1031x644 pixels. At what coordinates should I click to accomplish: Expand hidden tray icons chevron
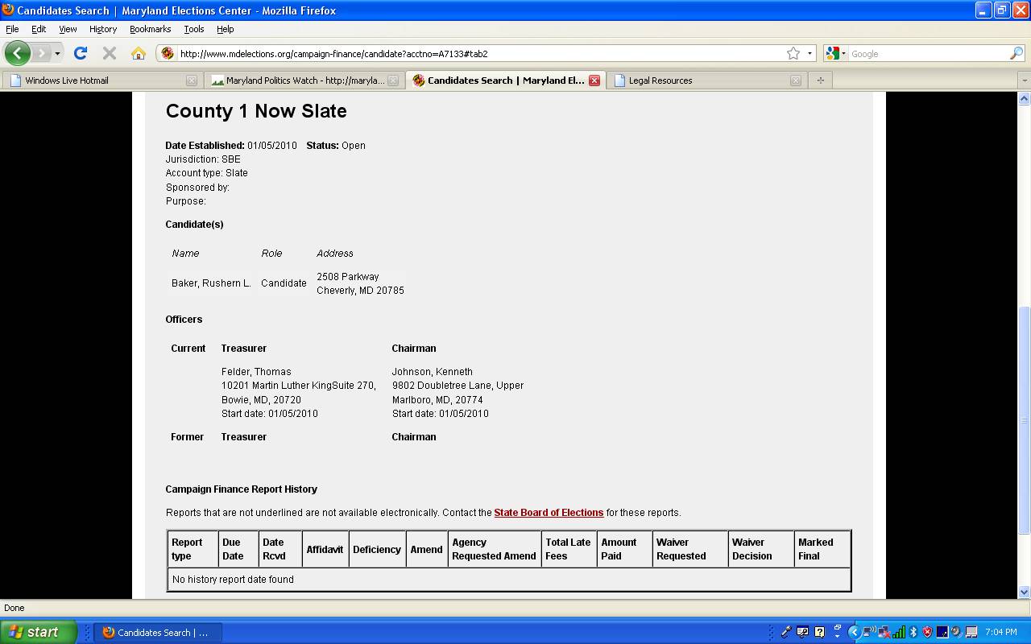(x=855, y=632)
